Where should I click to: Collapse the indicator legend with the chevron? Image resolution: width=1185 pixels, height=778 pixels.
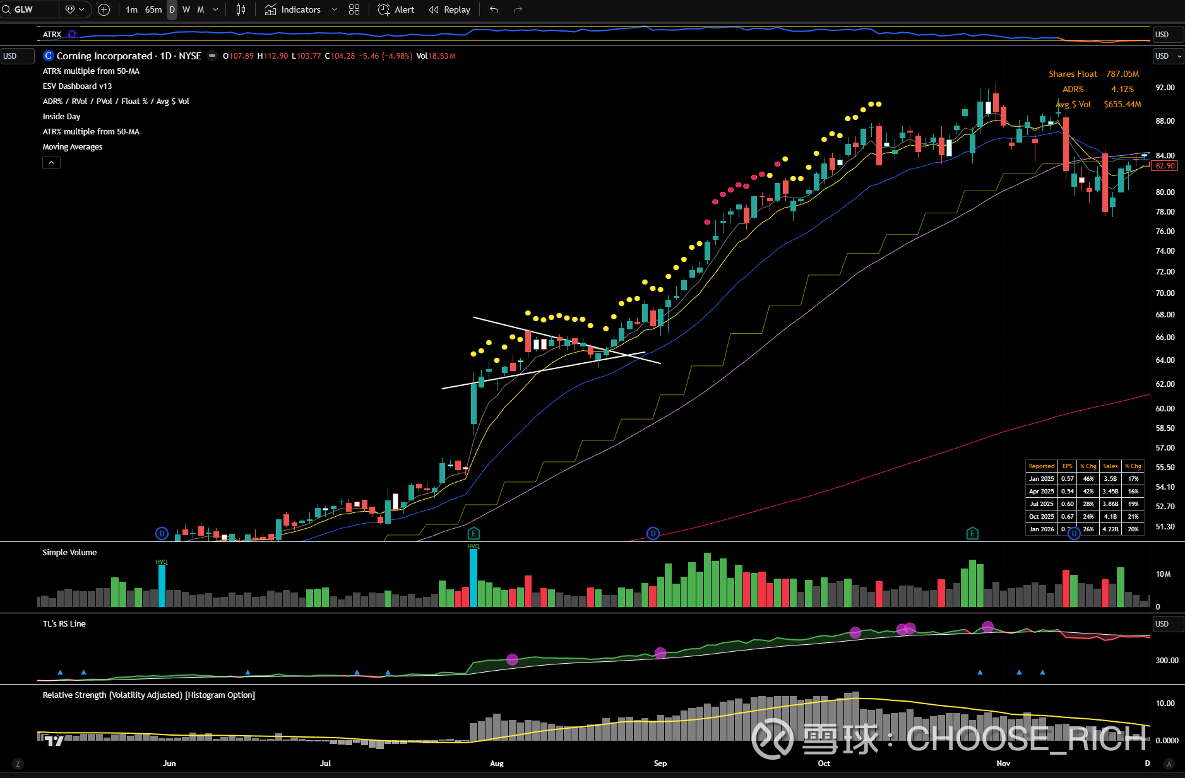(x=51, y=162)
